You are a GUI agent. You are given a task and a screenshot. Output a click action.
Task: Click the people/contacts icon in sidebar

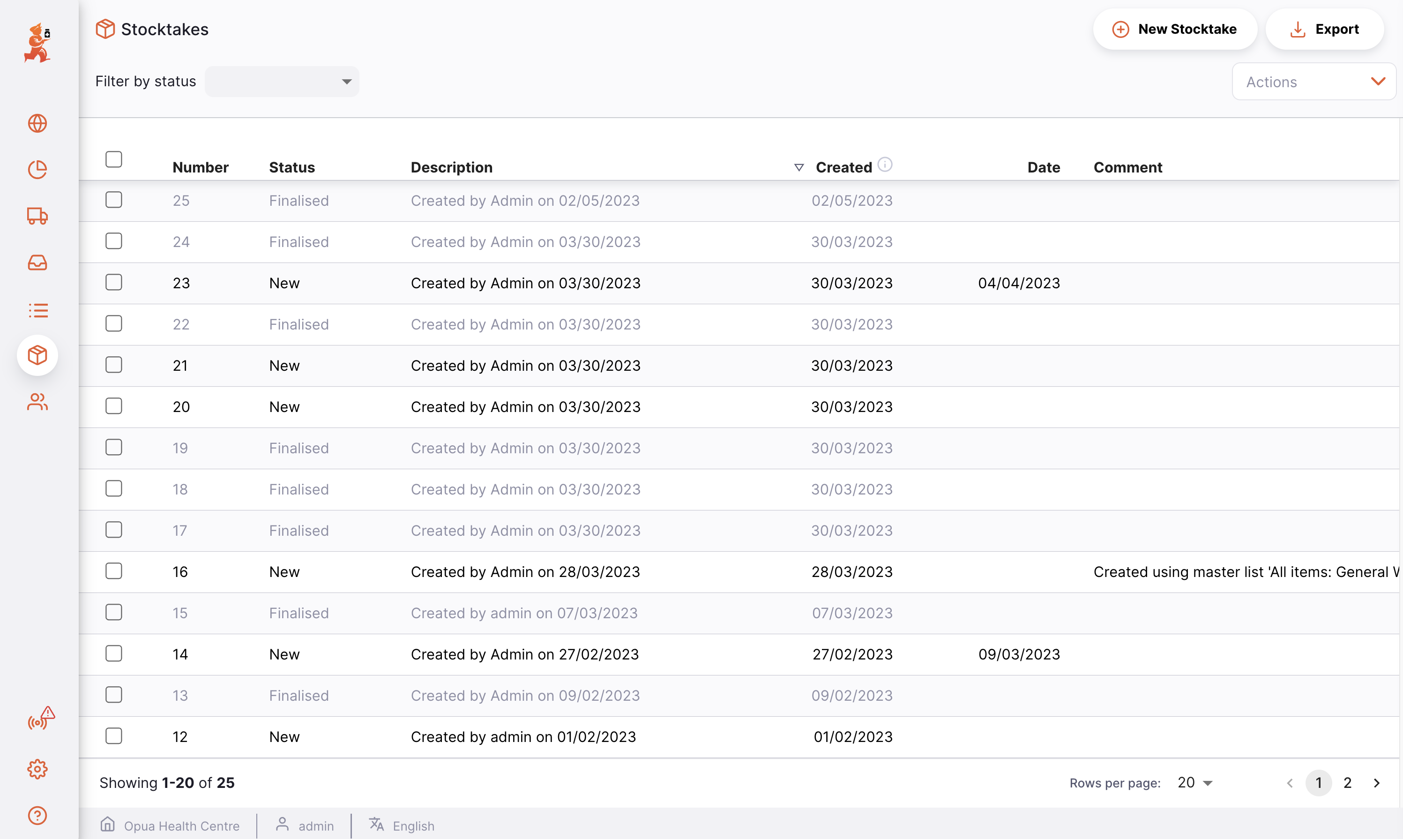click(38, 402)
